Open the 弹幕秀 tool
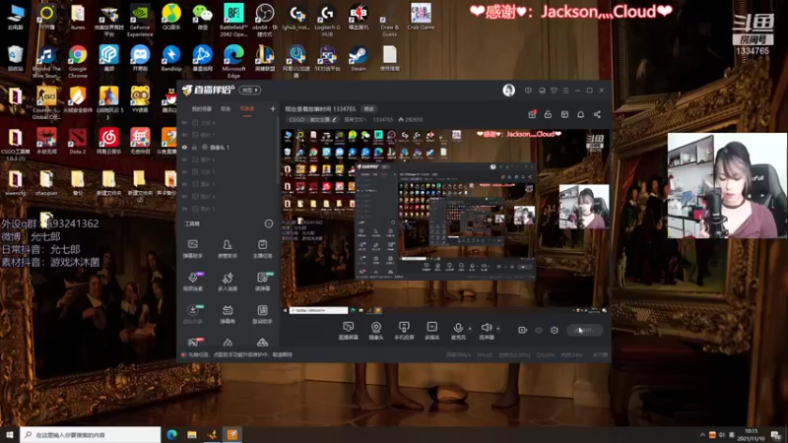788x443 pixels. click(x=228, y=314)
